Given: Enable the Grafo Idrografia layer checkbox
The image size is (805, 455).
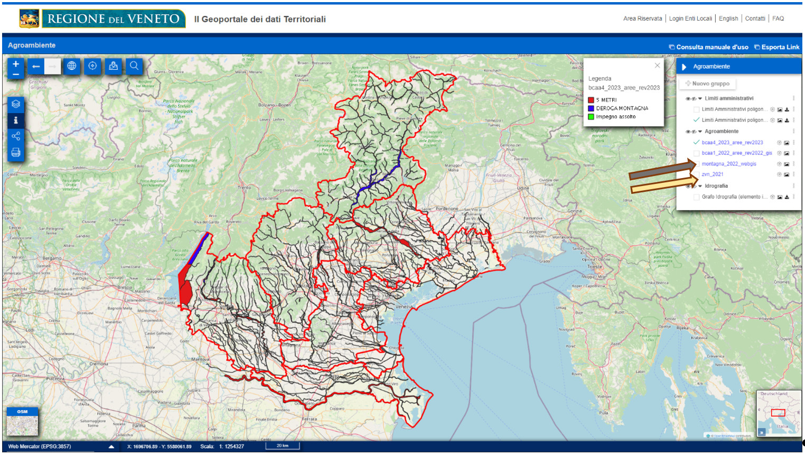Looking at the screenshot, I should (x=696, y=197).
